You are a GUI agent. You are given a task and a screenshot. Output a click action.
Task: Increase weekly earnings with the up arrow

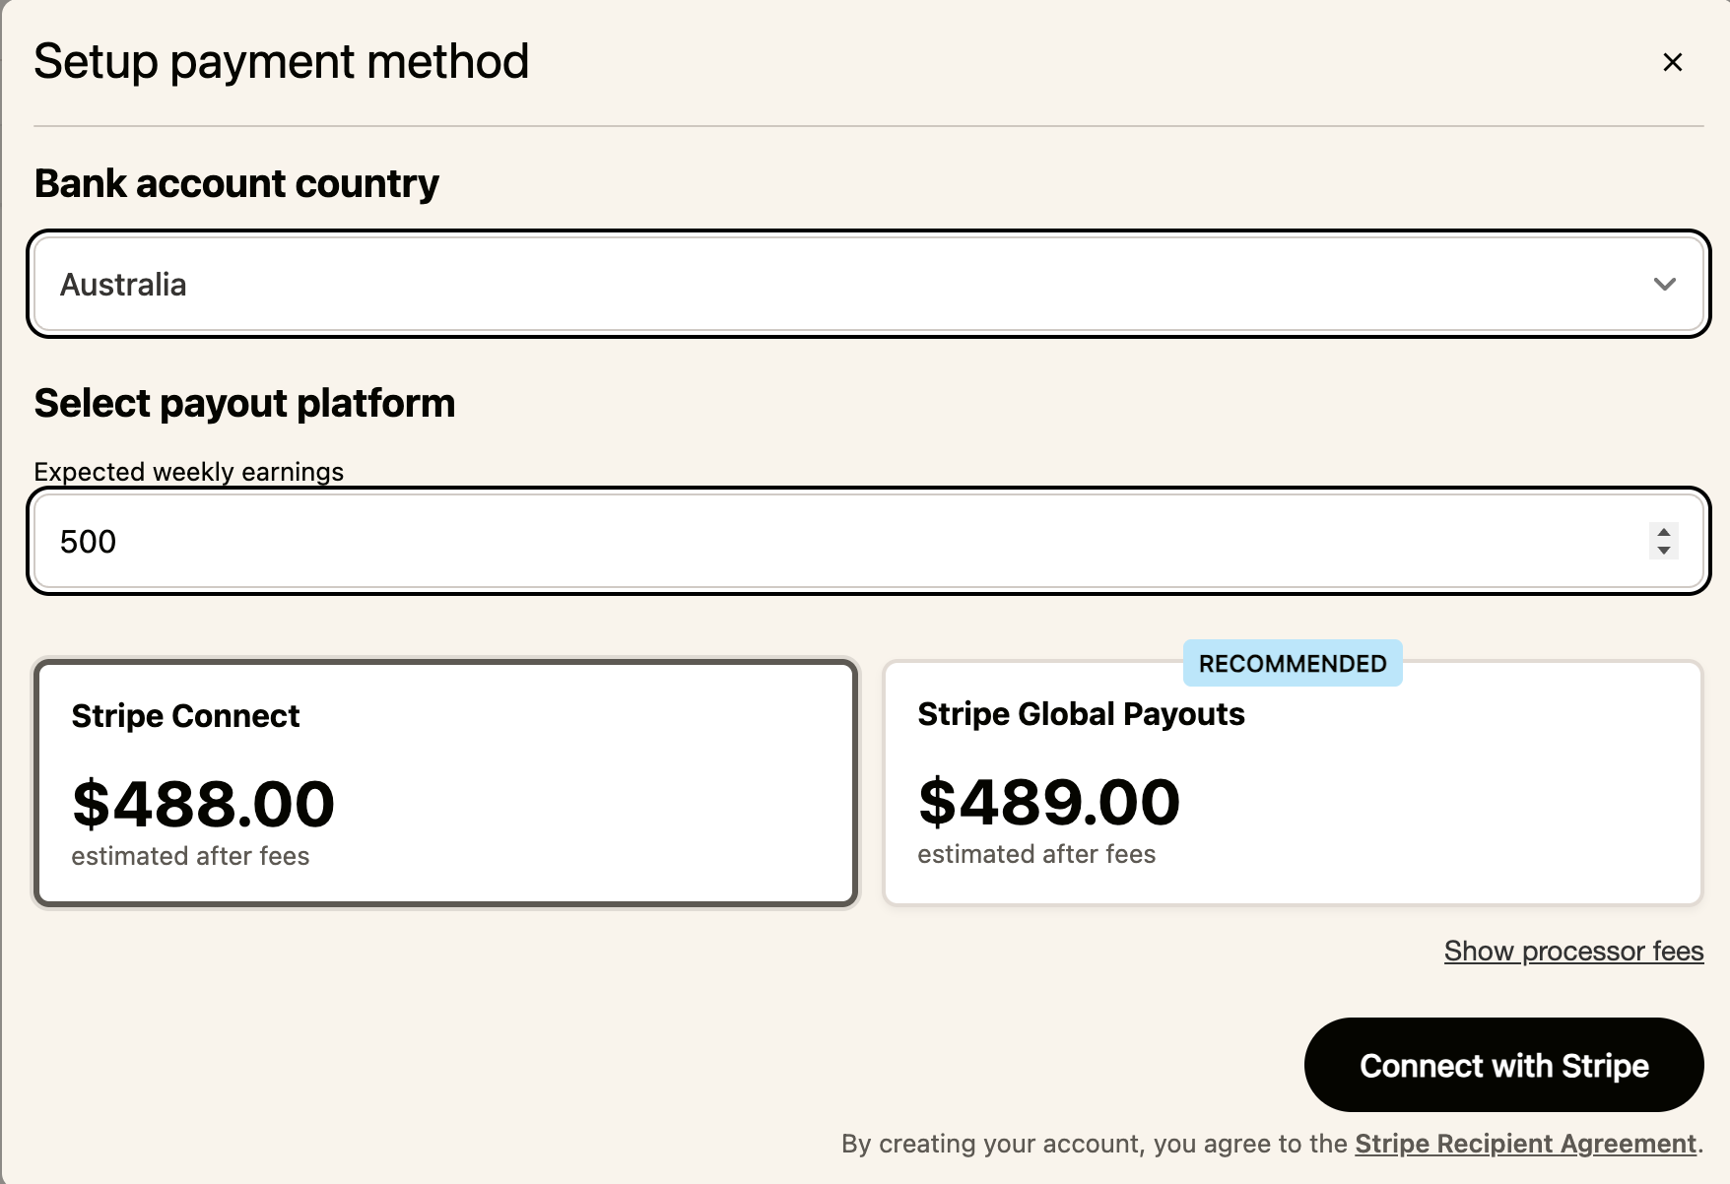pyautogui.click(x=1663, y=532)
